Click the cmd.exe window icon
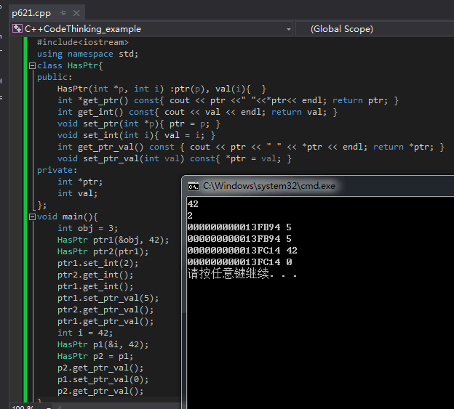Screen dimensions: 454x409 click(194, 186)
